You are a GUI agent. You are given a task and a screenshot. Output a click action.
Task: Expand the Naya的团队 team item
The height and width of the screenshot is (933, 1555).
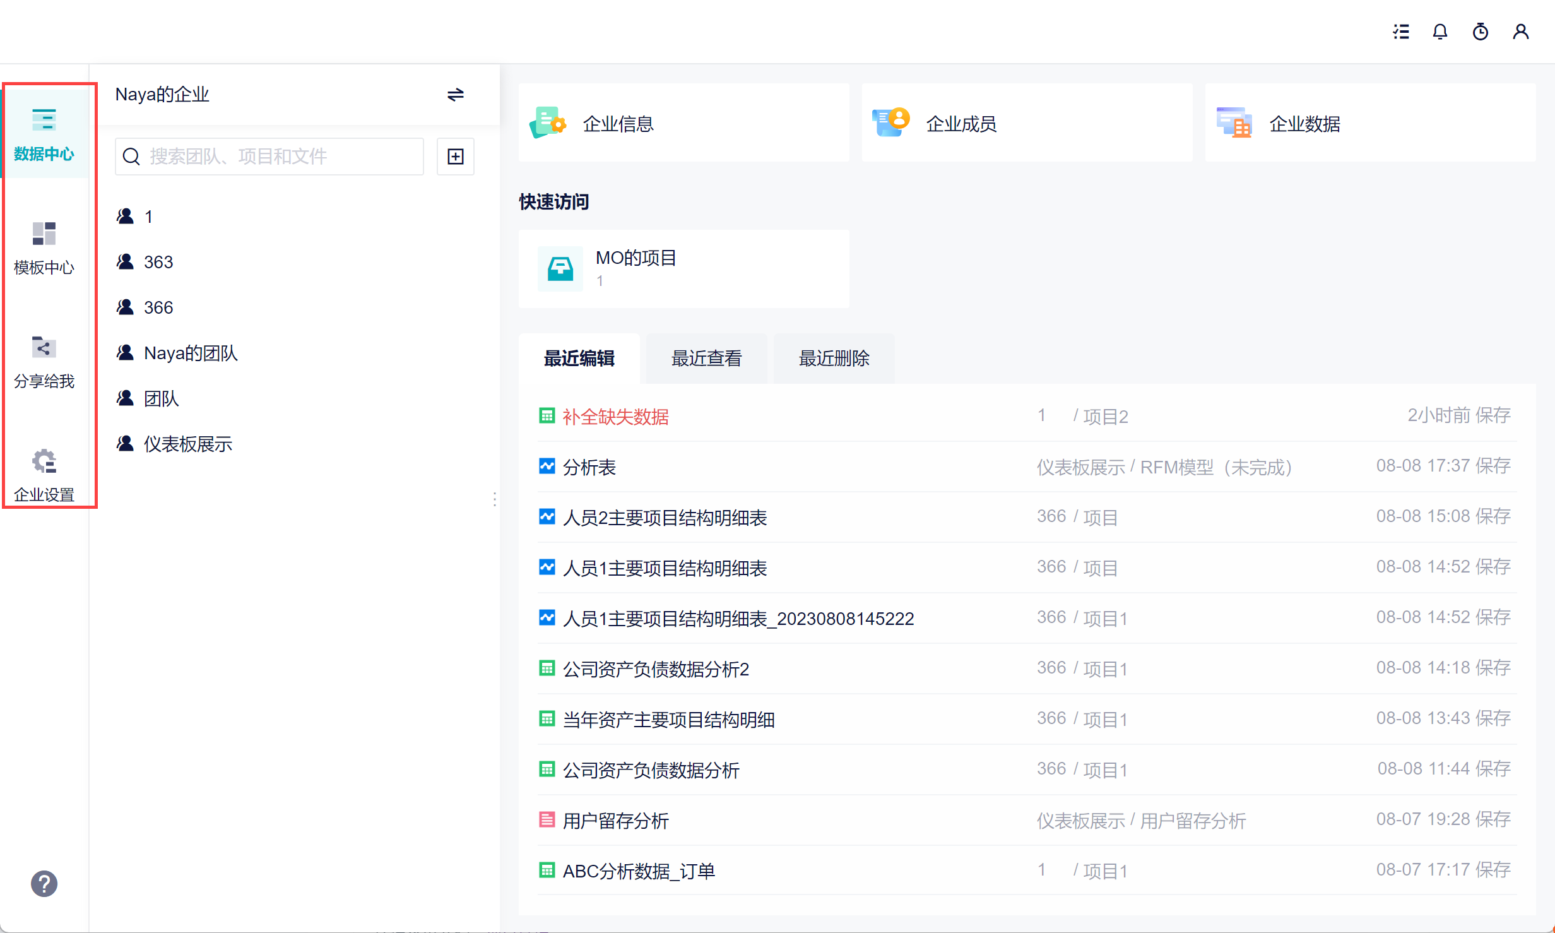pyautogui.click(x=191, y=353)
